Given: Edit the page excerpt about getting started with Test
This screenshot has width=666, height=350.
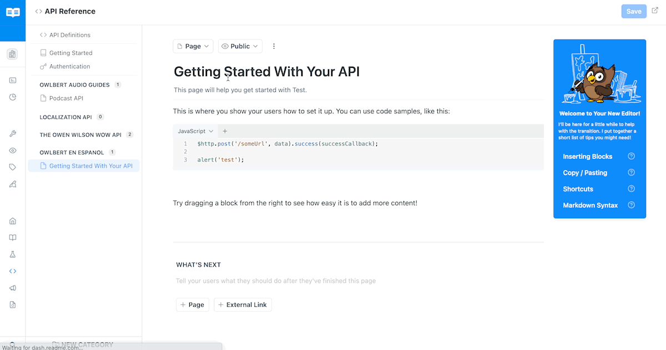Looking at the screenshot, I should coord(240,90).
